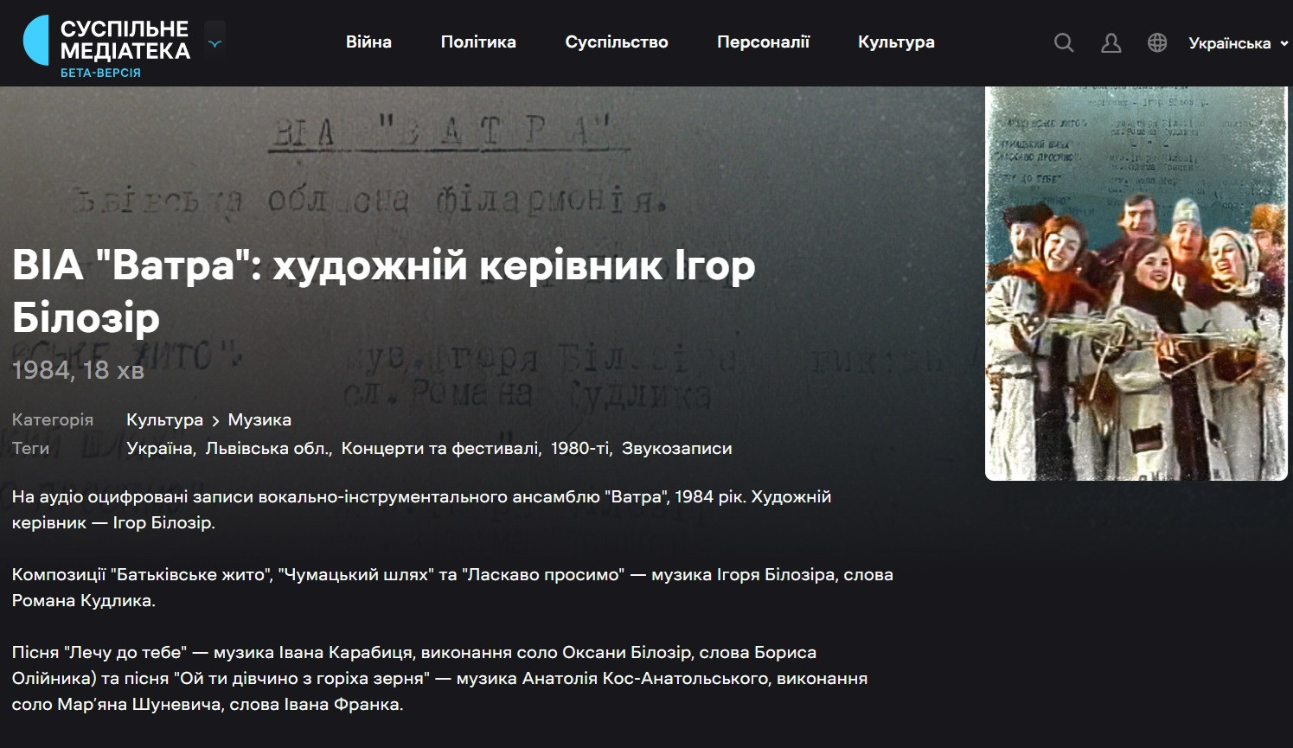1293x748 pixels.
Task: Navigate to Культура in top menu
Action: click(896, 42)
